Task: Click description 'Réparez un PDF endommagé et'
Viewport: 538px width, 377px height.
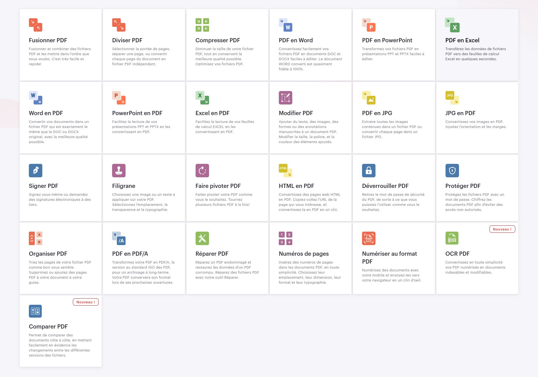Action: pyautogui.click(x=223, y=262)
